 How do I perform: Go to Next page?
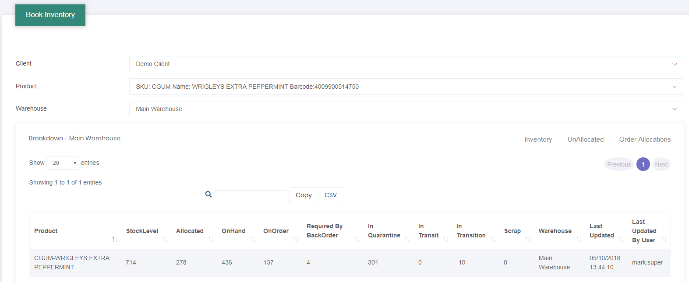[x=661, y=164]
